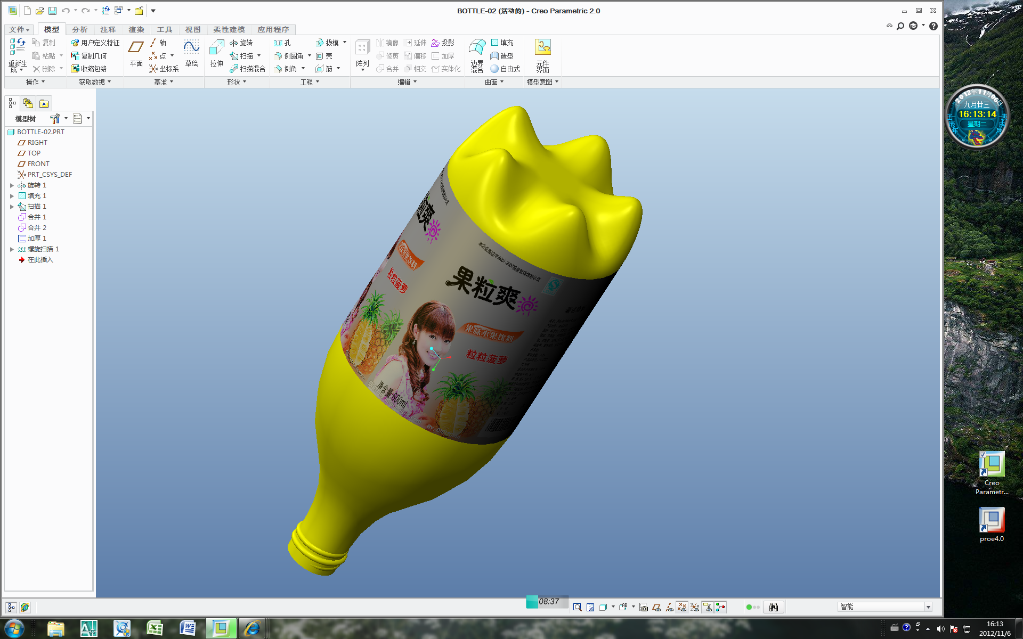Open the 基准 group dropdown
Image resolution: width=1023 pixels, height=639 pixels.
click(x=164, y=82)
